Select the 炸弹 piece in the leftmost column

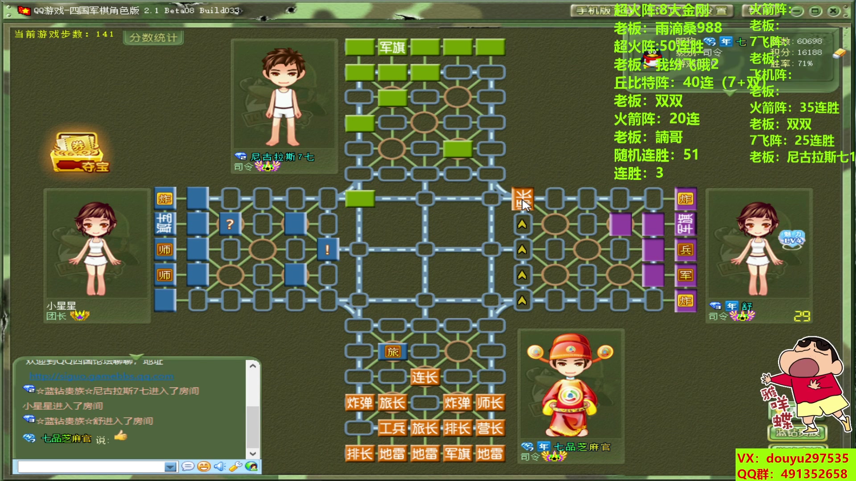[360, 403]
